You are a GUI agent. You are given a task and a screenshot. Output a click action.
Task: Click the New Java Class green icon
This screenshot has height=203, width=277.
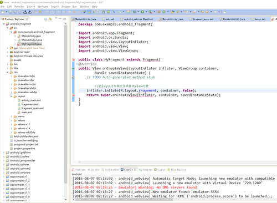[x=164, y=12]
